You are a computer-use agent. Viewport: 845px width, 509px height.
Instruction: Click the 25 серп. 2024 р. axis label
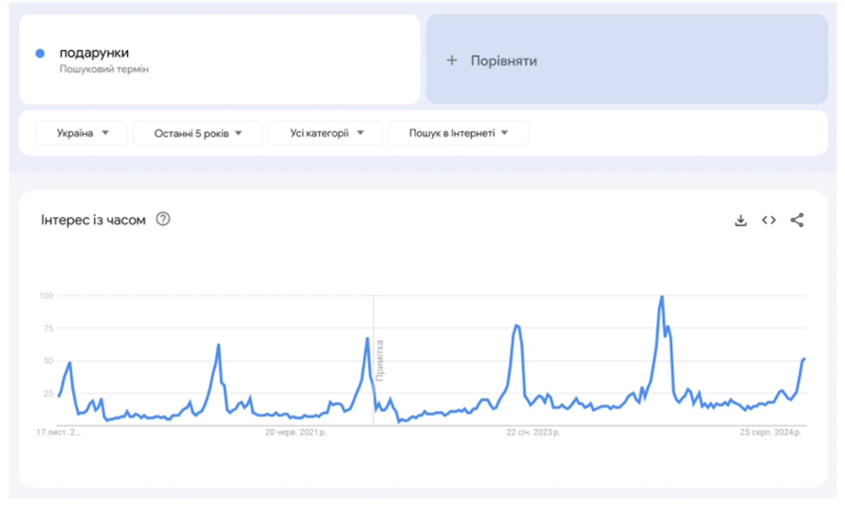[770, 432]
